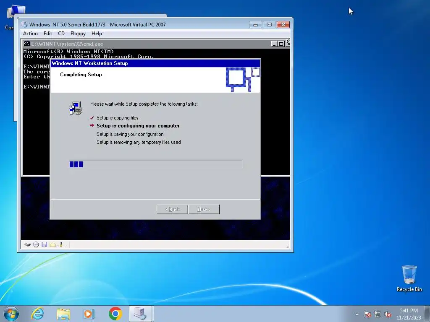The height and width of the screenshot is (322, 430).
Task: Click the Show desktop button
Action: click(427, 314)
